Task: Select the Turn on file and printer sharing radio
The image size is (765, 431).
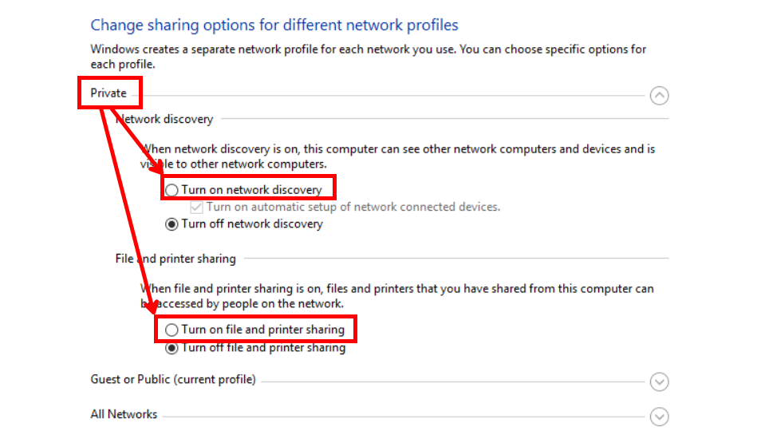Action: [x=172, y=330]
